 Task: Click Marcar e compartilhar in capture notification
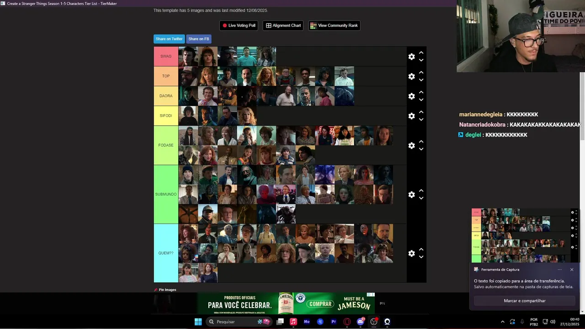(x=524, y=301)
